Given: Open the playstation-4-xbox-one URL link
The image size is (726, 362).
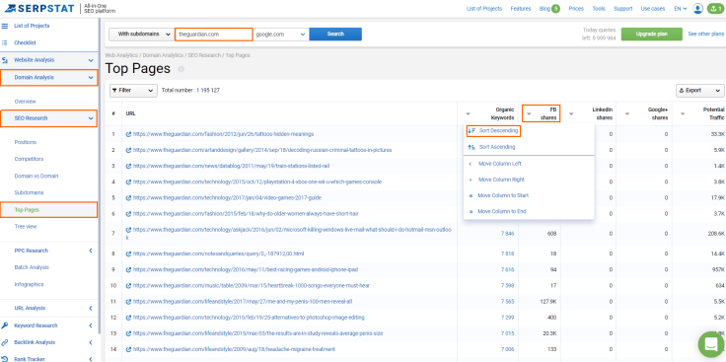Looking at the screenshot, I should pyautogui.click(x=257, y=181).
